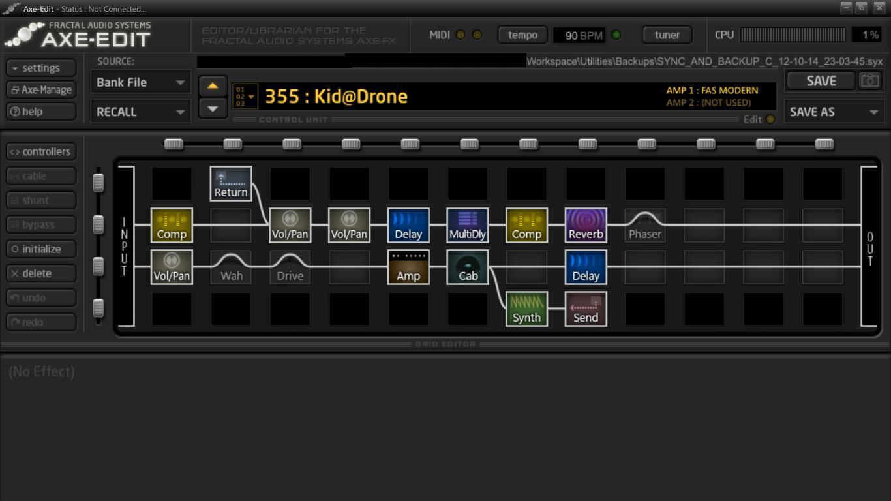This screenshot has height=501, width=891.
Task: Open the help menu
Action: (41, 112)
